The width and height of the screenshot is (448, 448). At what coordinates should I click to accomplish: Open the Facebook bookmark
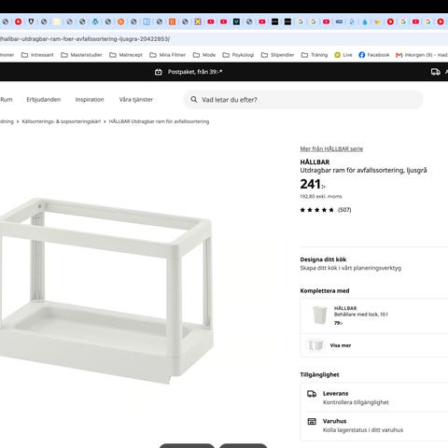pos(374,55)
